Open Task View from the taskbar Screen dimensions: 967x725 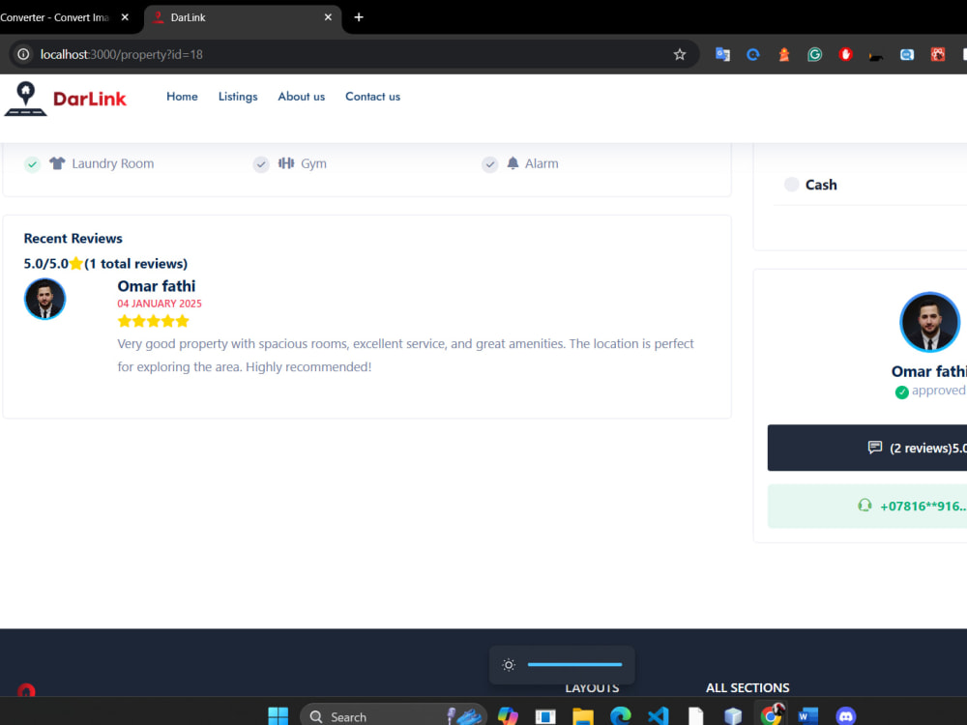point(545,716)
